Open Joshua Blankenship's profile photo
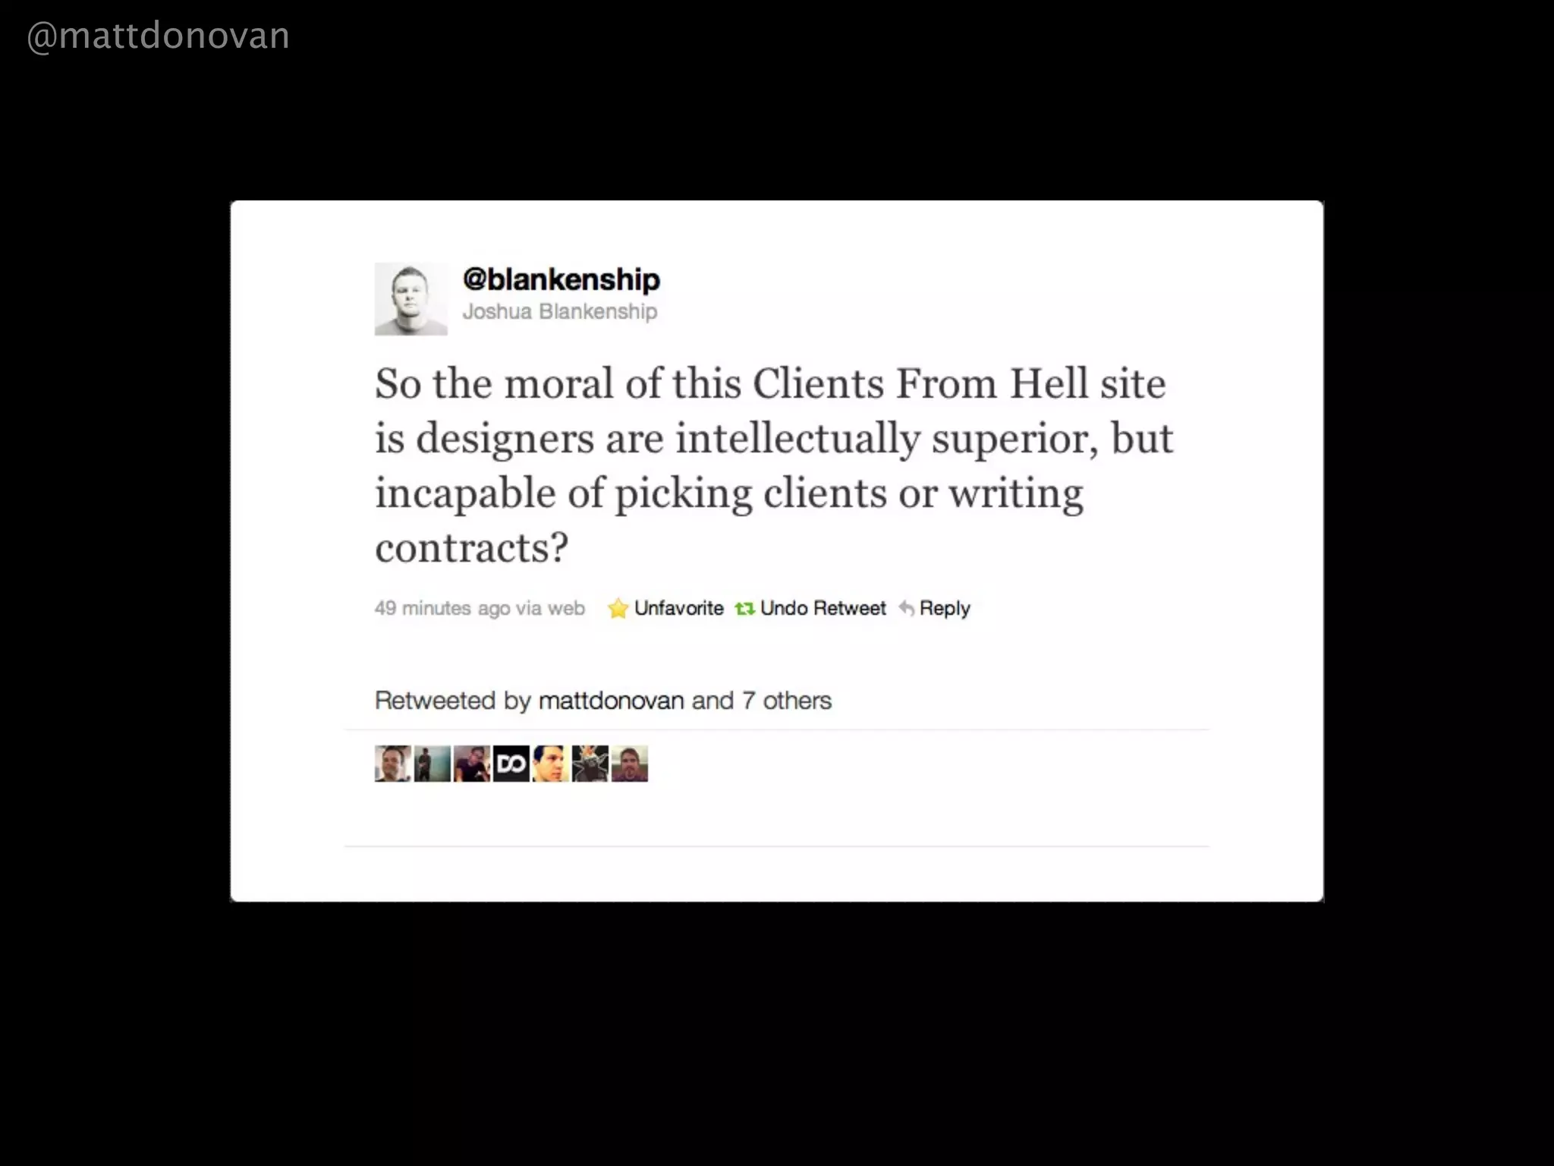The height and width of the screenshot is (1166, 1554). point(411,299)
